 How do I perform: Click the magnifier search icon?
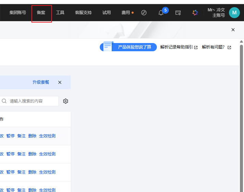[x=4, y=101]
